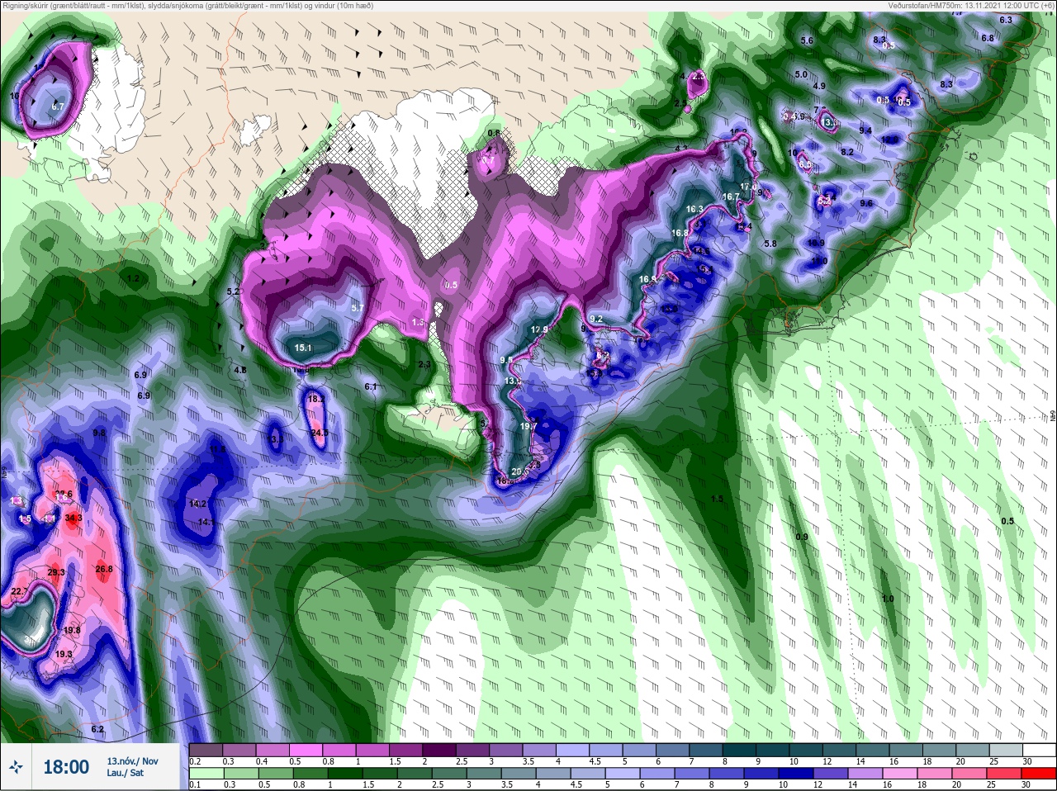1057x791 pixels.
Task: Click the 19.7 value near the south coast
Action: pyautogui.click(x=528, y=426)
